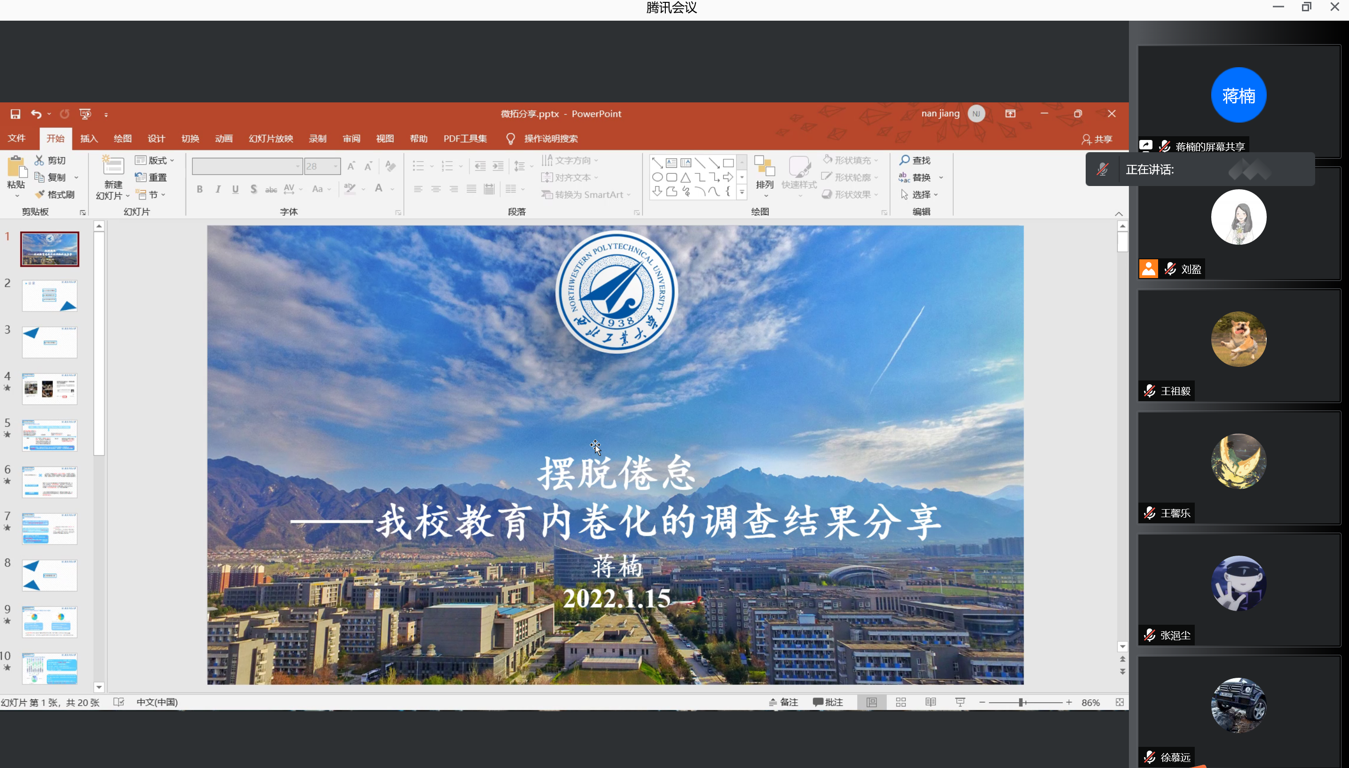
Task: Switch to the Animations tab (动画)
Action: [224, 139]
